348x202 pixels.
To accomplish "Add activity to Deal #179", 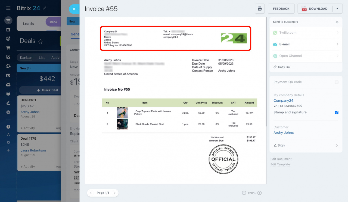I will 28,166.
